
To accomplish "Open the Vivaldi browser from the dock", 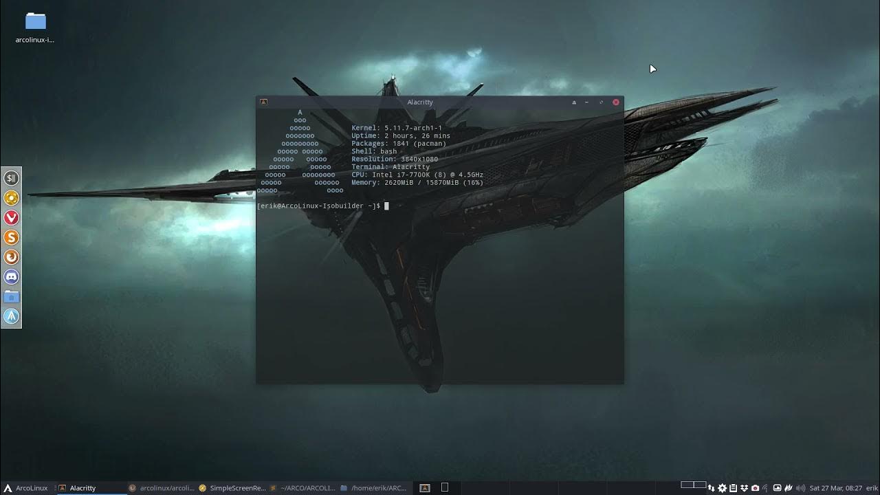I will tap(12, 218).
